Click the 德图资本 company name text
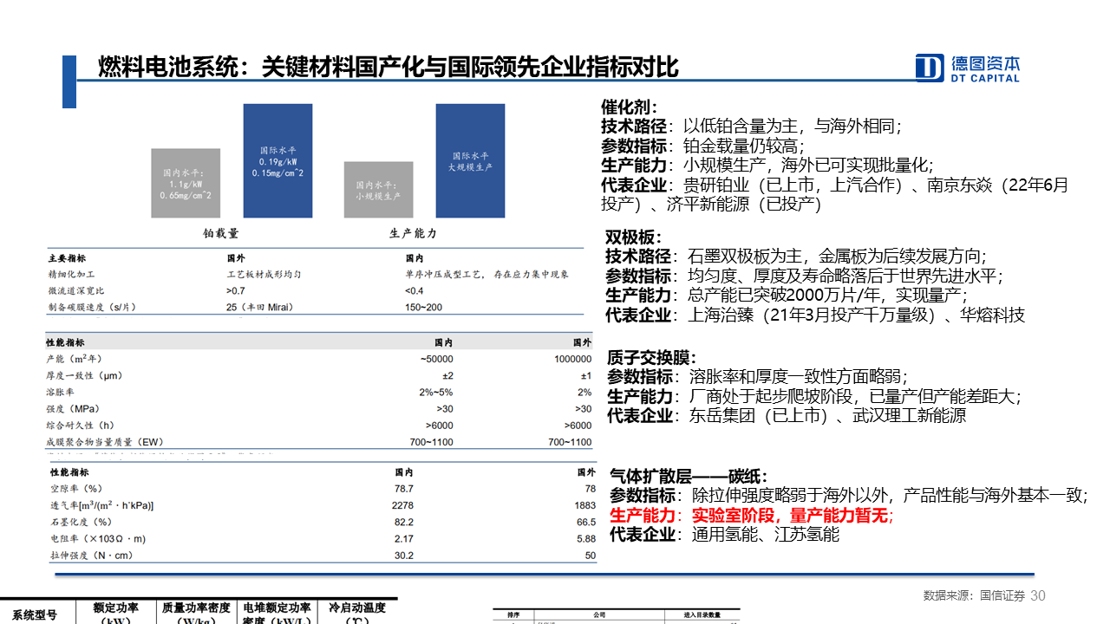 tap(985, 63)
